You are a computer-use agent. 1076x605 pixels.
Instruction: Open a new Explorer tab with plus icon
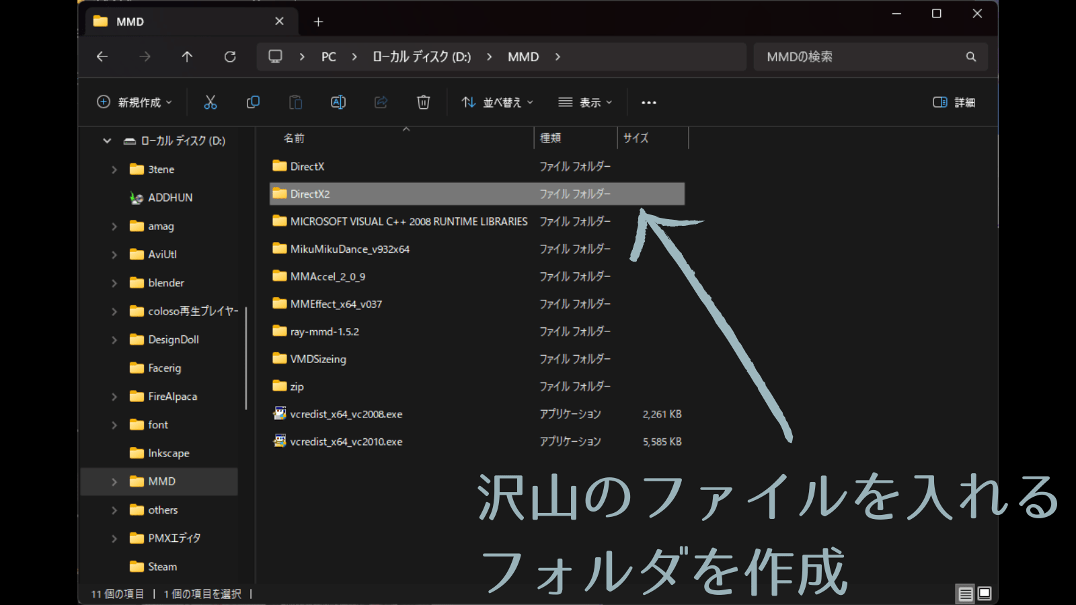pyautogui.click(x=317, y=22)
